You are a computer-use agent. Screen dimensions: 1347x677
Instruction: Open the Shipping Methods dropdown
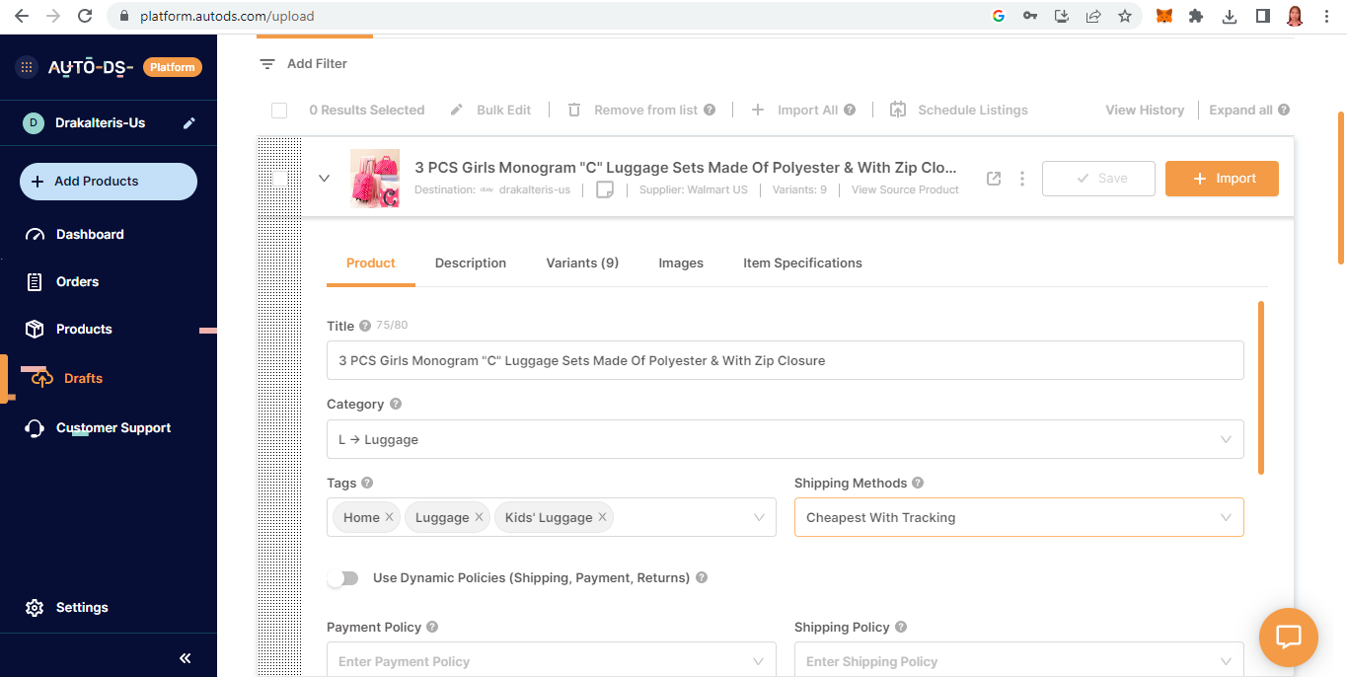pos(1019,518)
